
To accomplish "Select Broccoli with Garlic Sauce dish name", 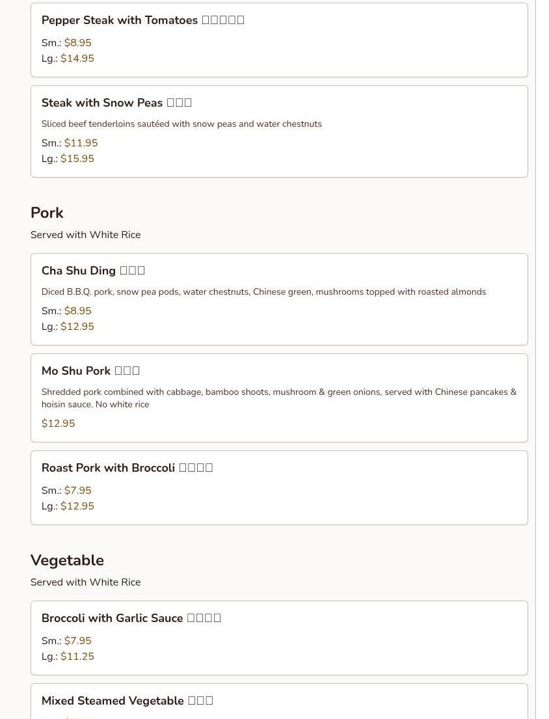I will coord(131,618).
